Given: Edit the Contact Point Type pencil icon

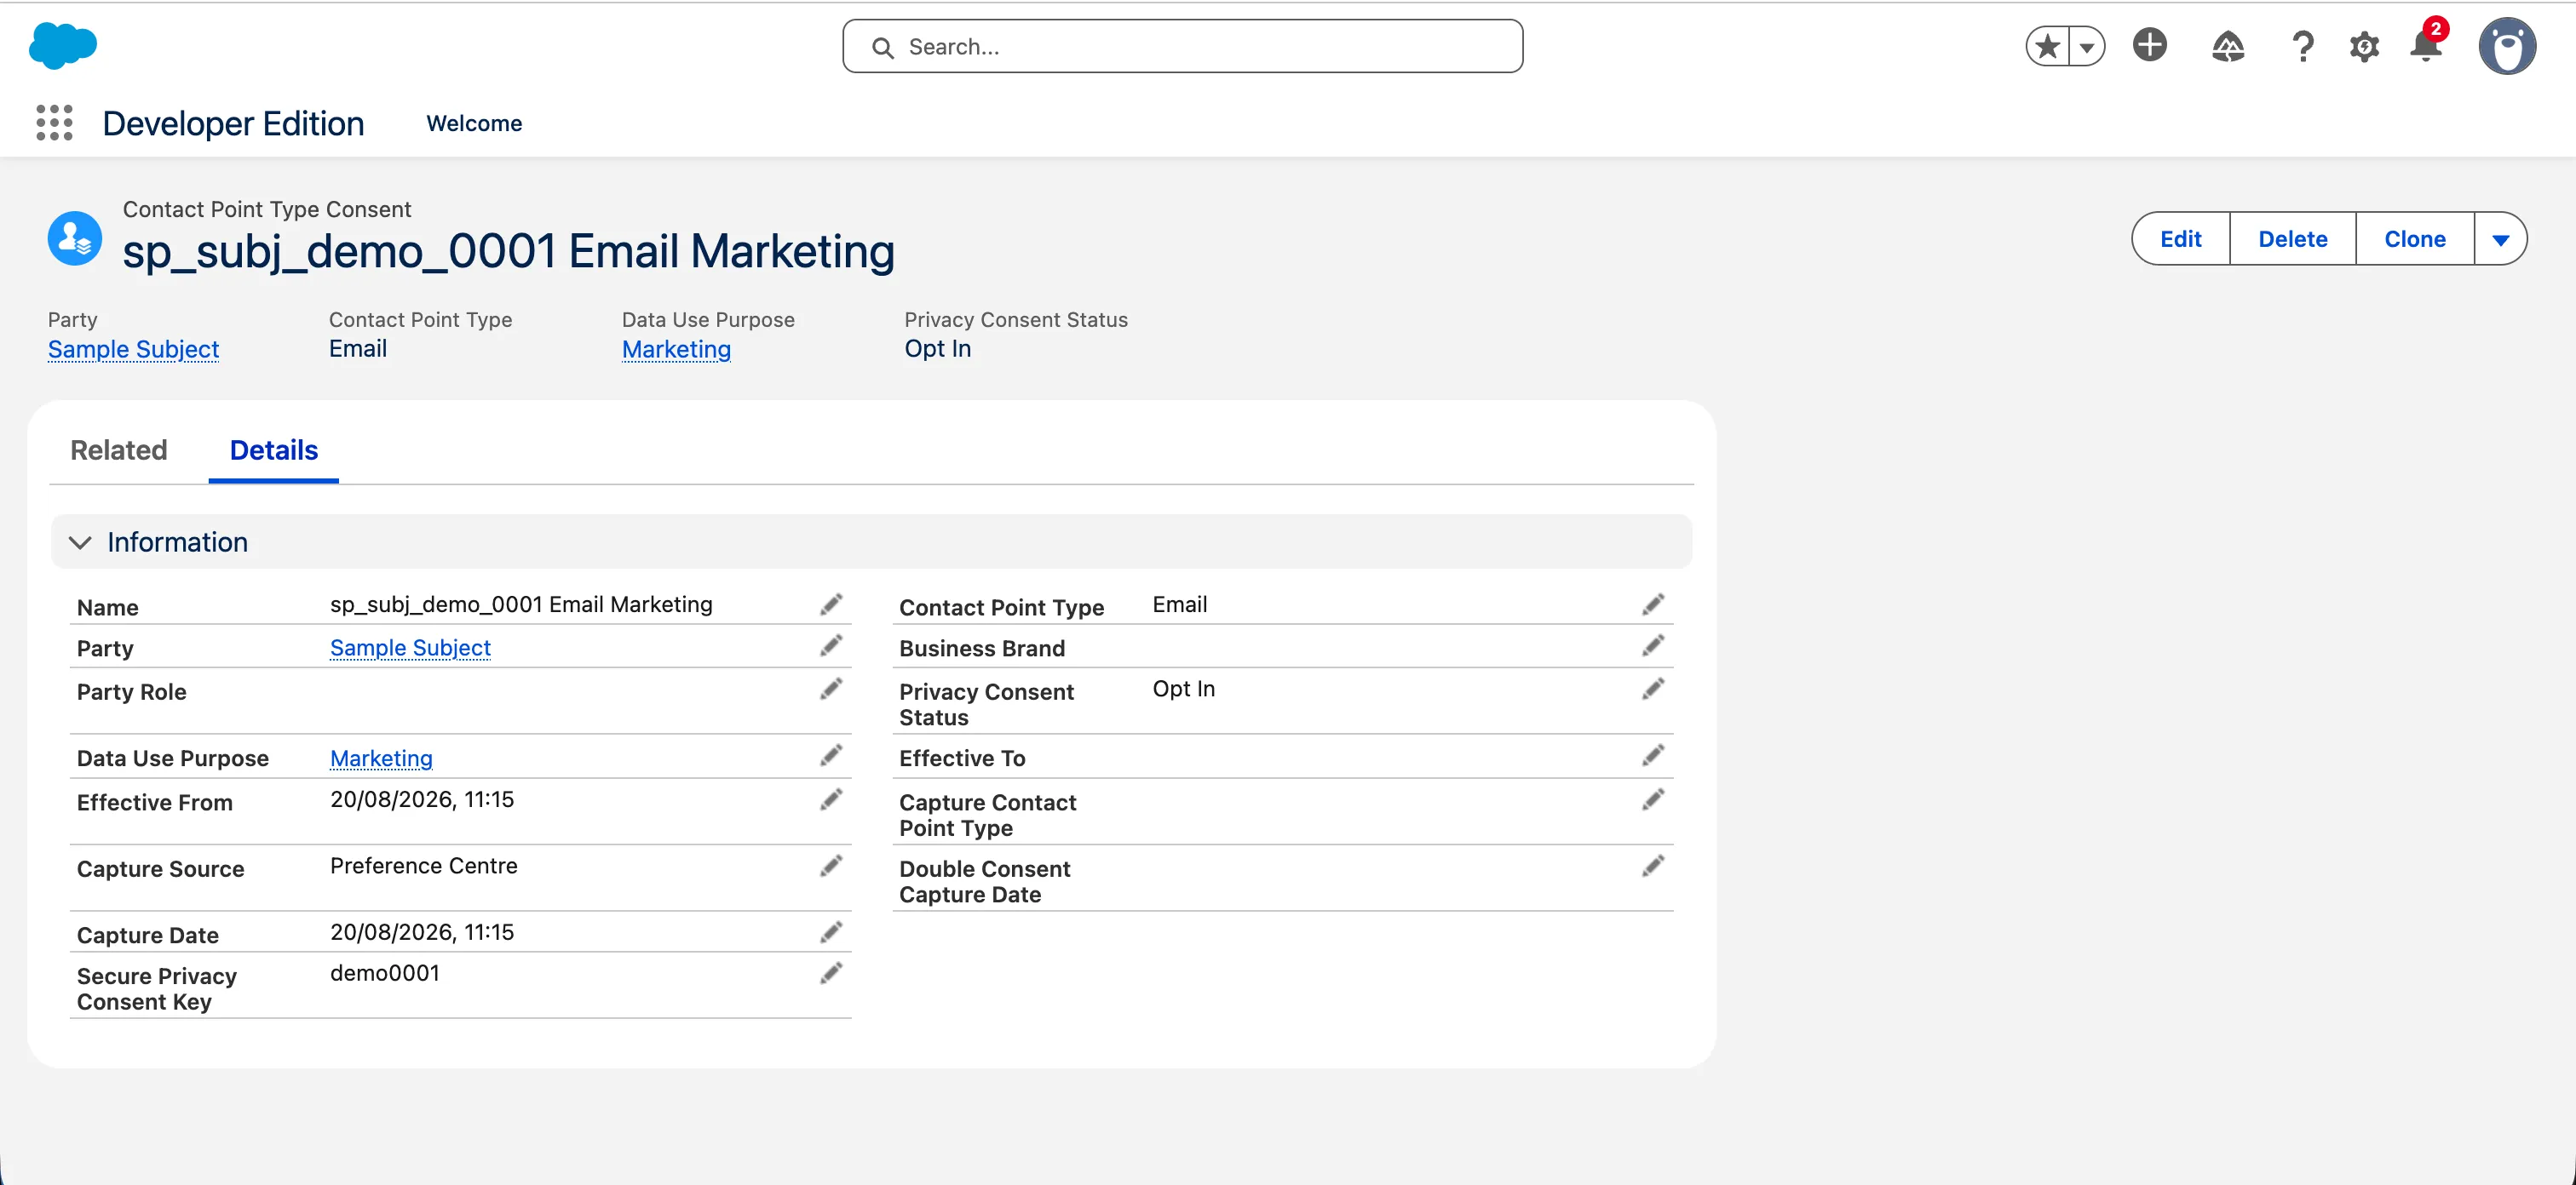Looking at the screenshot, I should (x=1653, y=604).
